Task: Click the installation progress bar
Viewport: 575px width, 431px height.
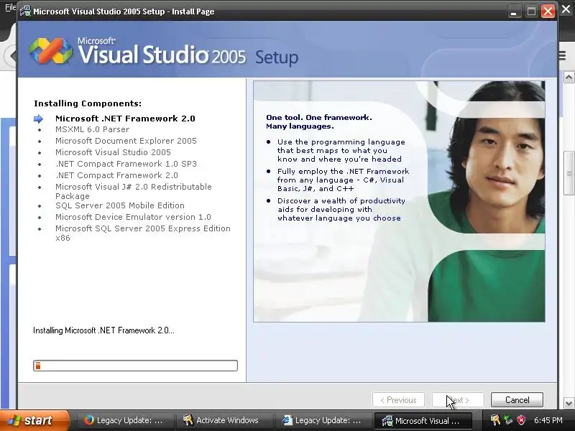Action: point(135,366)
